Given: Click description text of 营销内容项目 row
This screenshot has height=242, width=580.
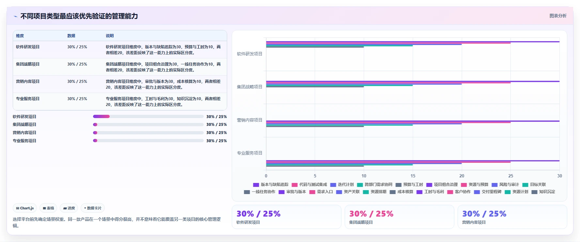Looking at the screenshot, I should tap(163, 84).
